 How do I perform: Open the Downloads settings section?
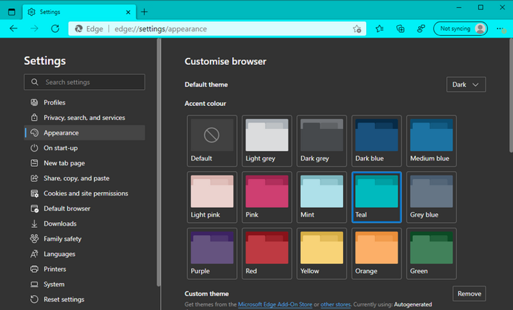click(x=60, y=223)
